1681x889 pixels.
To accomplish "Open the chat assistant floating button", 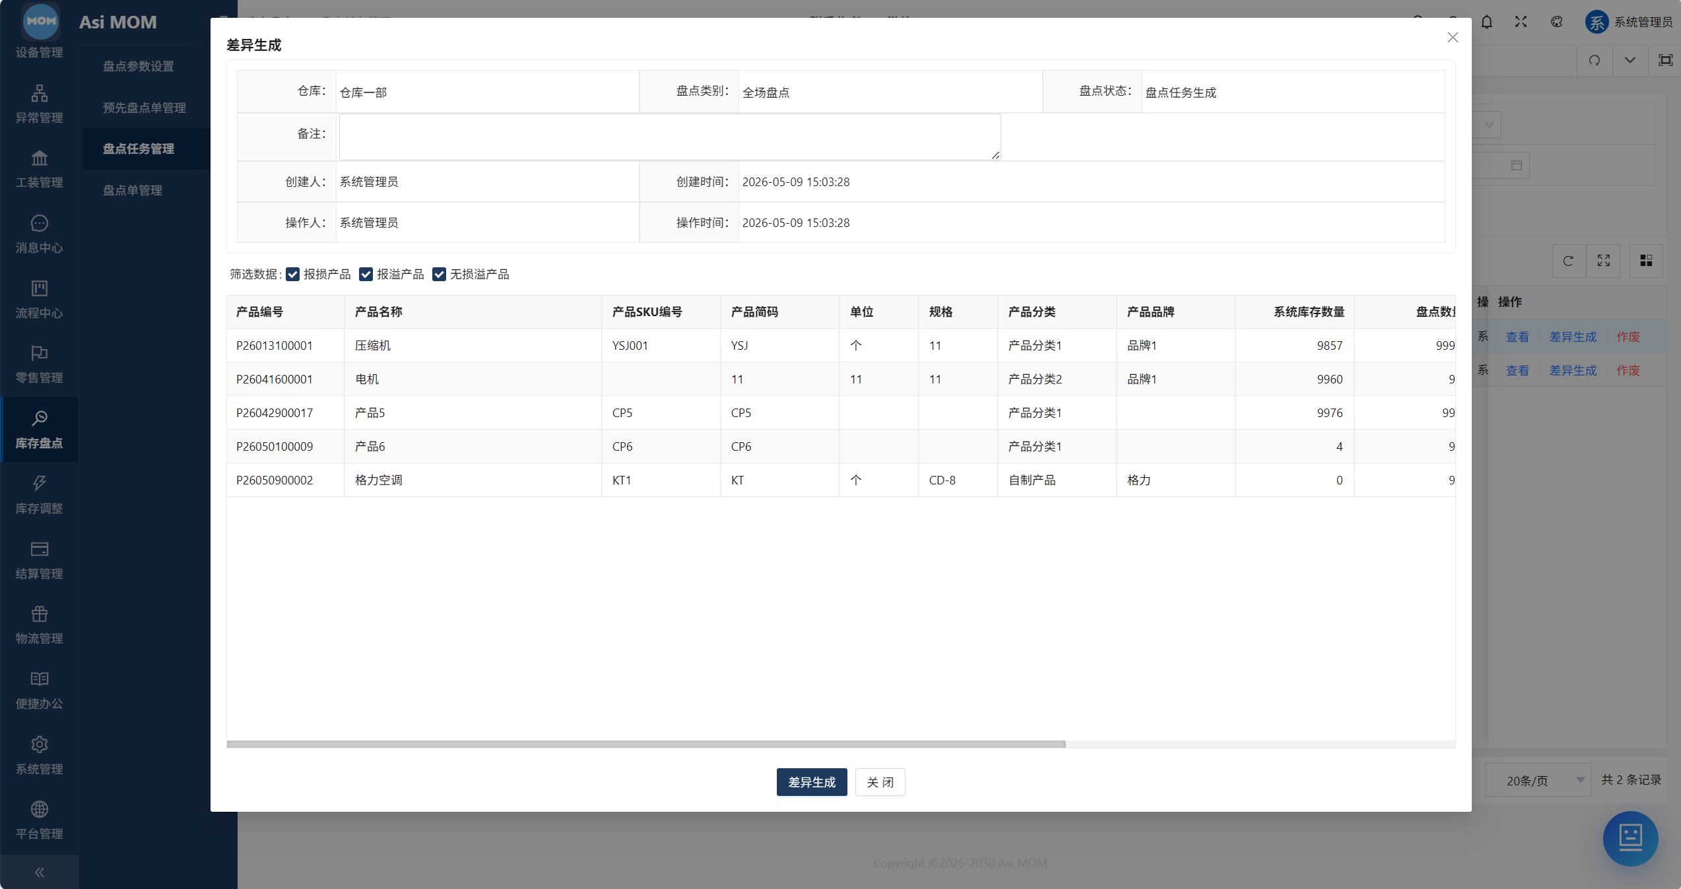I will point(1630,838).
